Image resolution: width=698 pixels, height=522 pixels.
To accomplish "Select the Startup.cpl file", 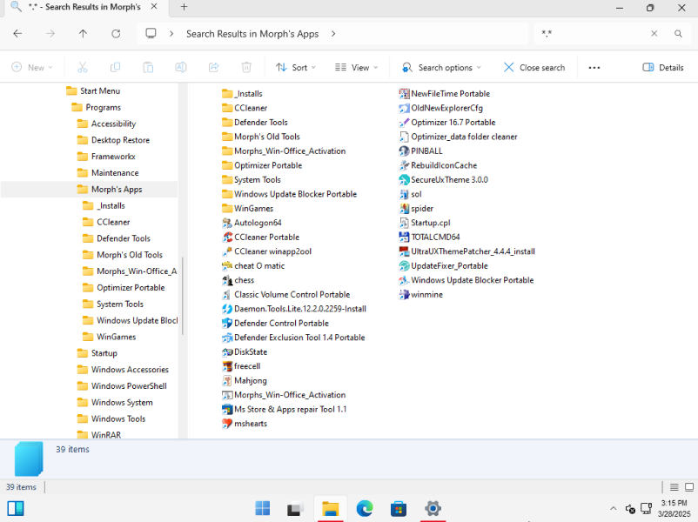I will (x=425, y=223).
